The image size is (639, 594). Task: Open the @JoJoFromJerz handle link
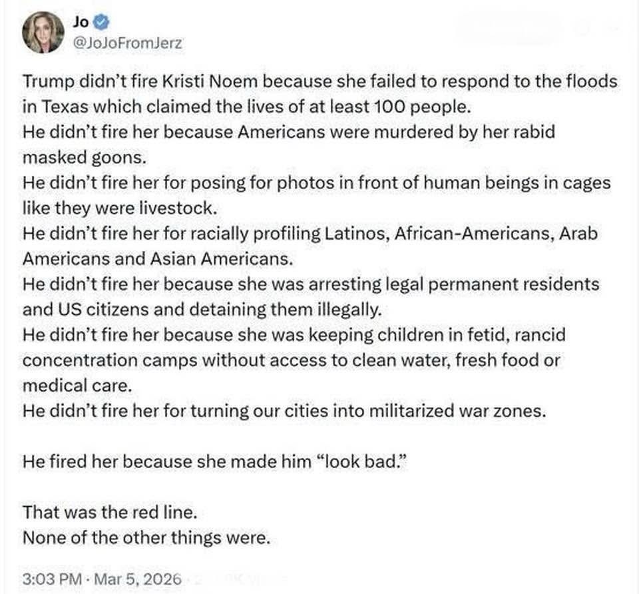[x=126, y=43]
